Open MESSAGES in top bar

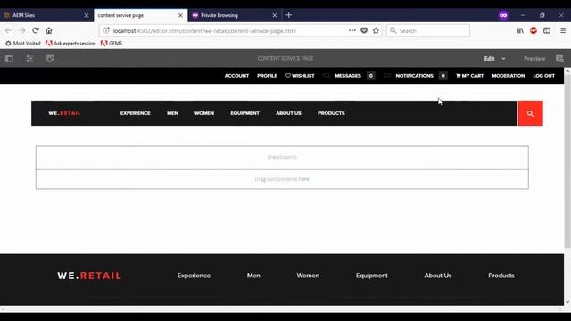pyautogui.click(x=348, y=76)
